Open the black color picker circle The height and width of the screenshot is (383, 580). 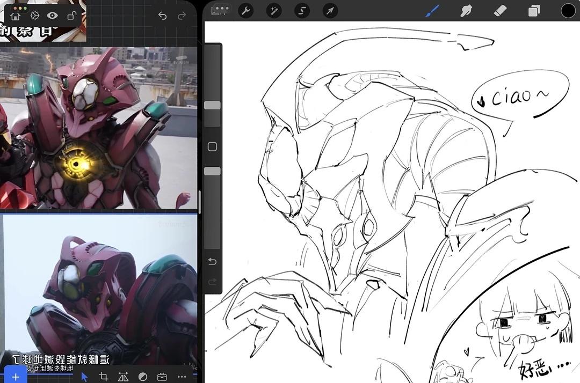pyautogui.click(x=568, y=11)
